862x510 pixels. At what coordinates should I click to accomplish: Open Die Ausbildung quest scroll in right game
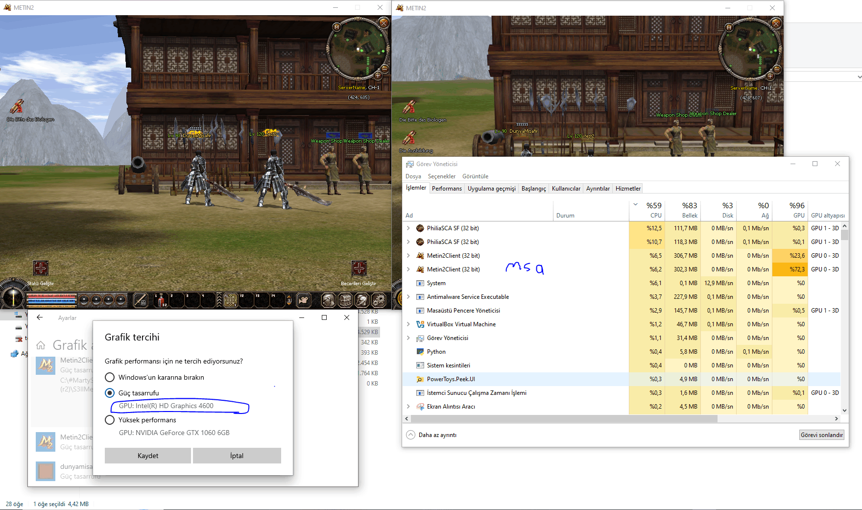(409, 138)
